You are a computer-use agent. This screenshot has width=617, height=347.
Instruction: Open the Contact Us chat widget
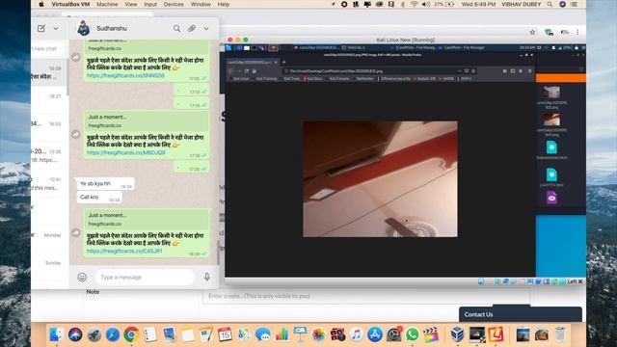coord(521,314)
